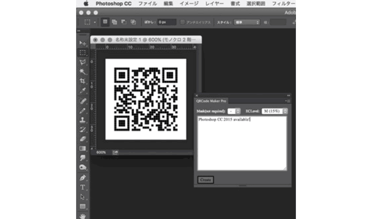Select the Path Selection tool
This screenshot has width=376, height=219.
[83, 197]
